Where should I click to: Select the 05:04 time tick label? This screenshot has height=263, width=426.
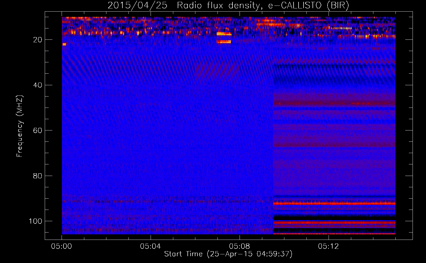point(150,246)
